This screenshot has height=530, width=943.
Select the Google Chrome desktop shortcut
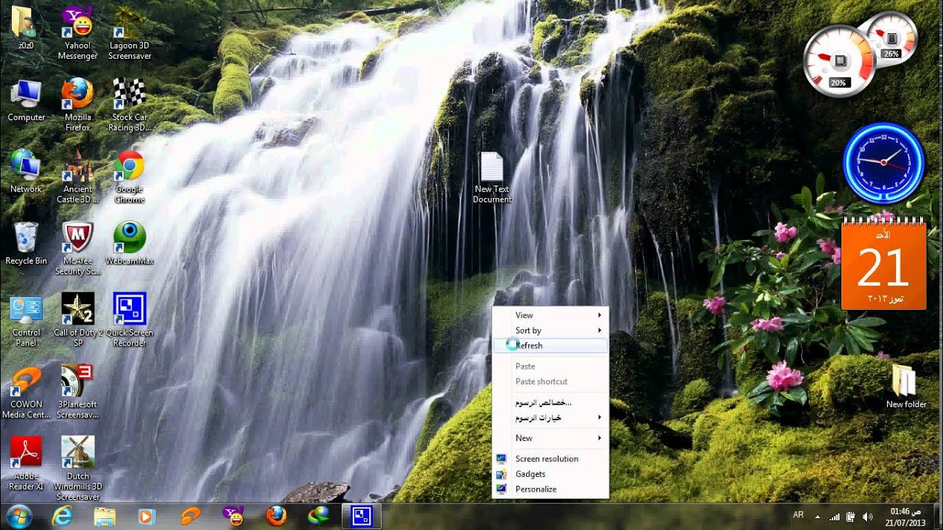point(129,177)
